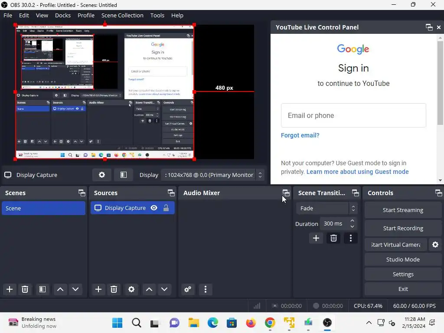The height and width of the screenshot is (333, 444).
Task: Add a new source with plus icon
Action: [98, 289]
